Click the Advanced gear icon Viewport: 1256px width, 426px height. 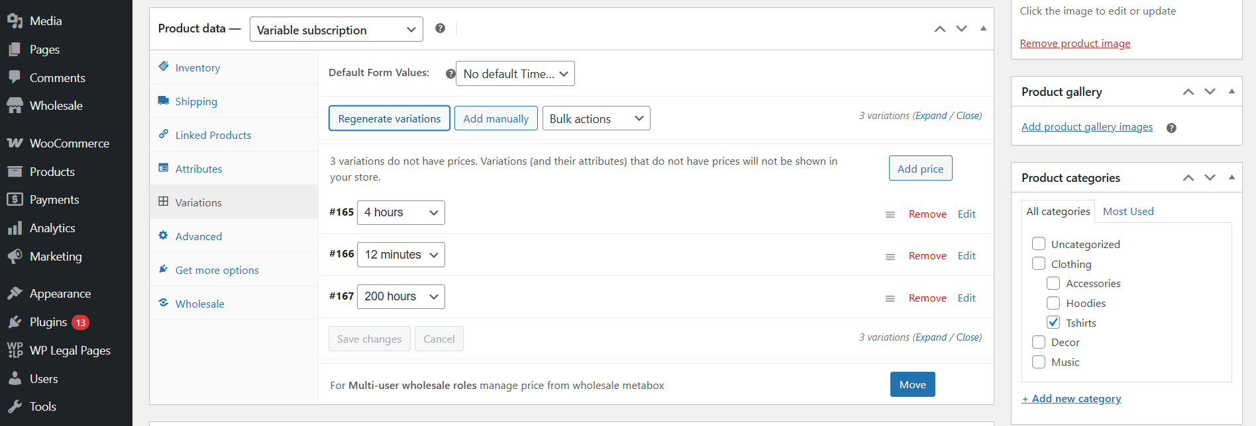click(x=164, y=235)
